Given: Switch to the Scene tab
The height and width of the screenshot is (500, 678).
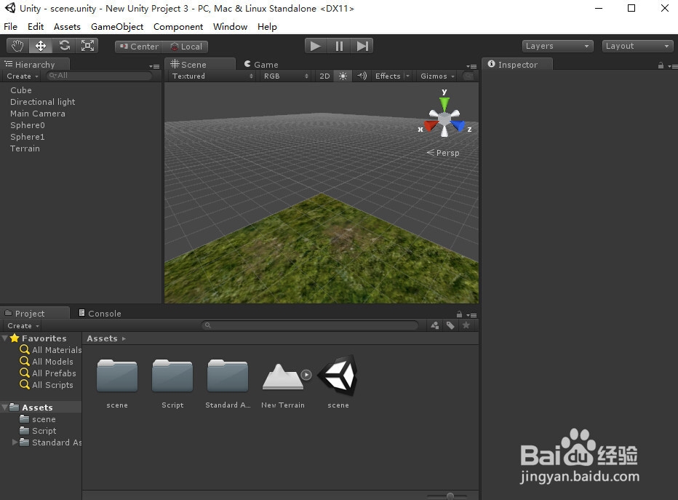Looking at the screenshot, I should (x=200, y=64).
